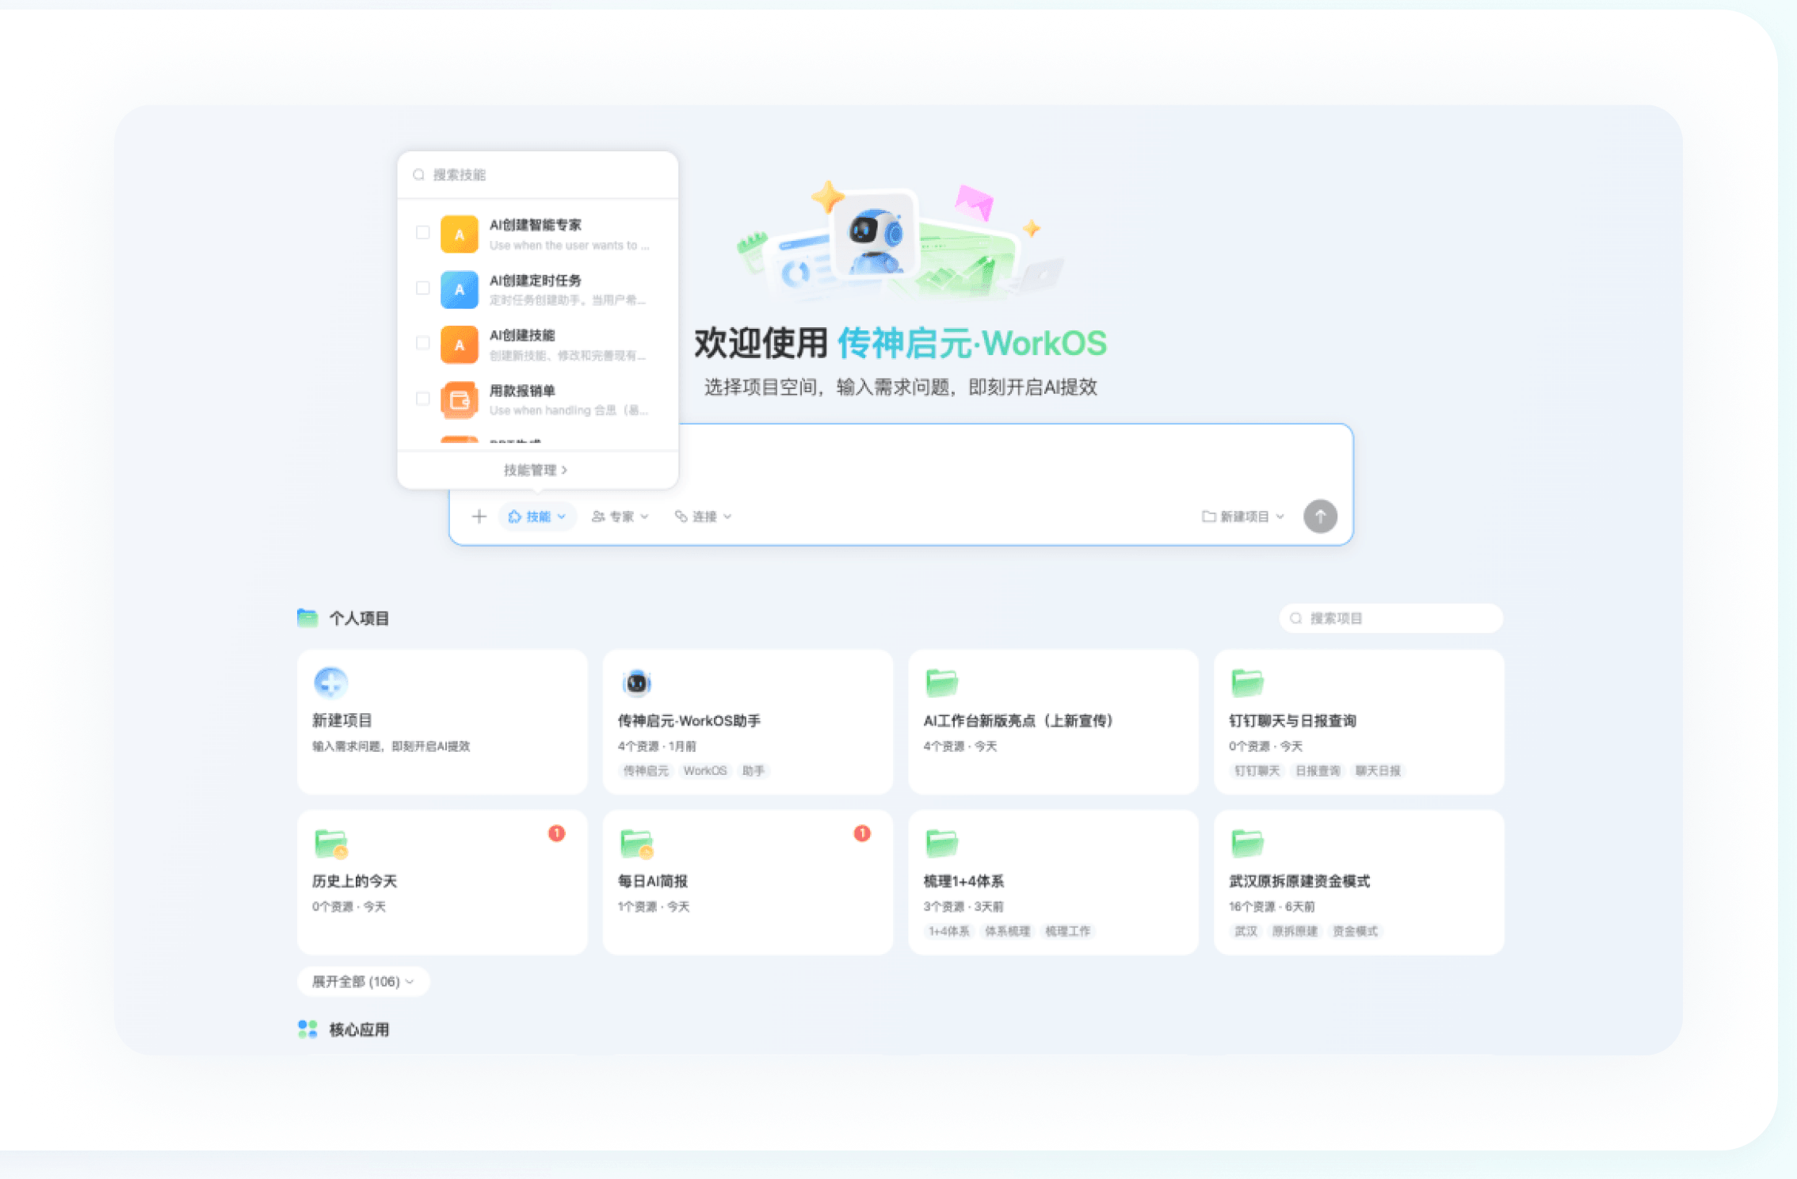The width and height of the screenshot is (1797, 1179).
Task: Open the 连接 dropdown
Action: 704,517
